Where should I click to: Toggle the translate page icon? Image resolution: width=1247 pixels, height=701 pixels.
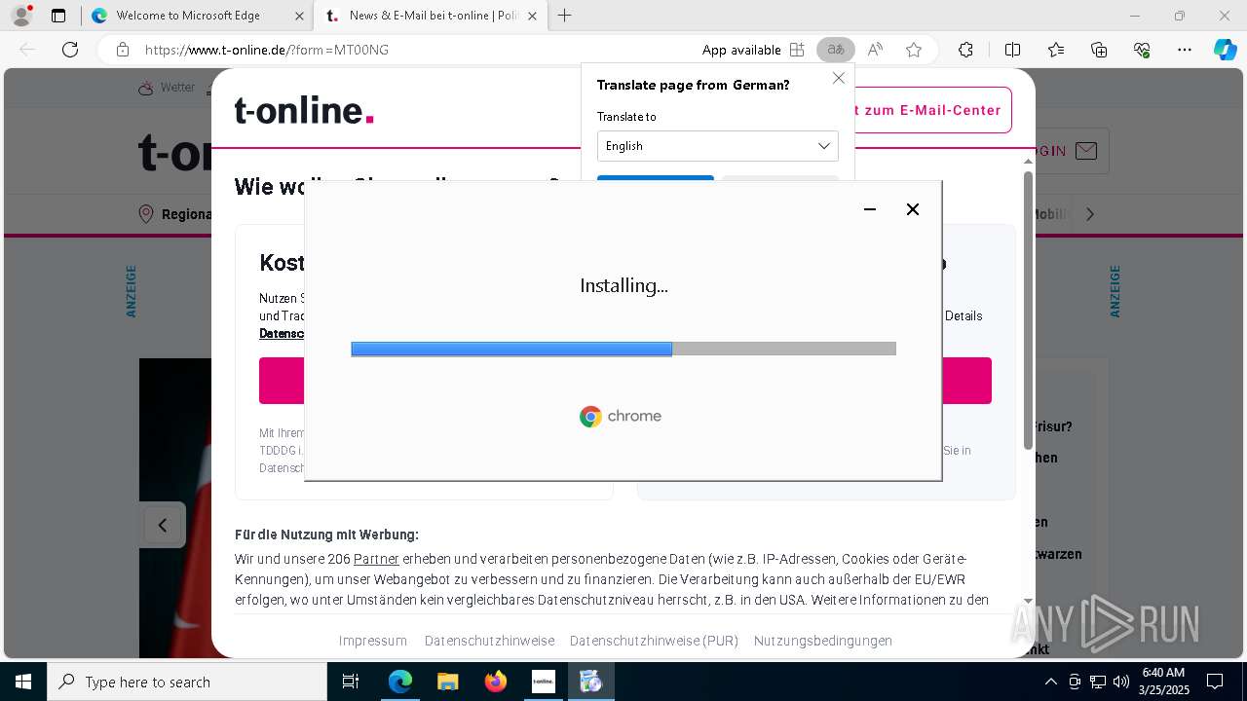(835, 50)
